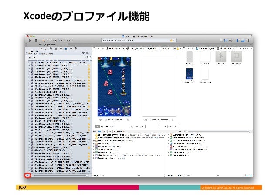Click the warning icon in the activity status bar

tap(171, 40)
